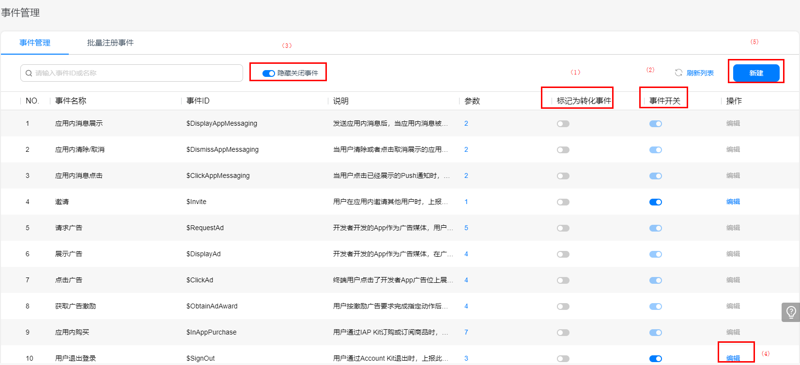Toggle event switch for 应用内消息点击

click(x=656, y=176)
